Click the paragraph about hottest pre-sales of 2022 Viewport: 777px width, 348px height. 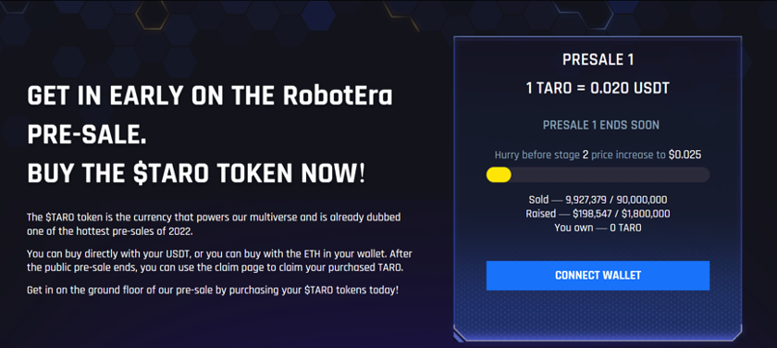coord(214,224)
